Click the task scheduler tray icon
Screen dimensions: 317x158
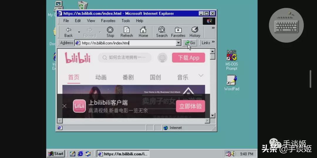[228, 154]
